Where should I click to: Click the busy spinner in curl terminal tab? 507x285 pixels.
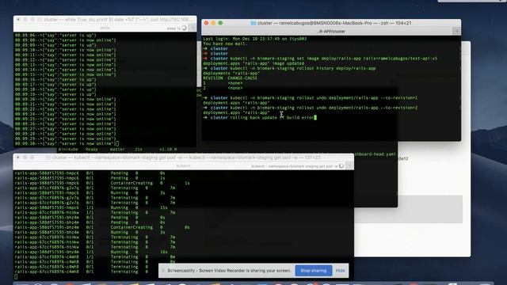click(184, 28)
